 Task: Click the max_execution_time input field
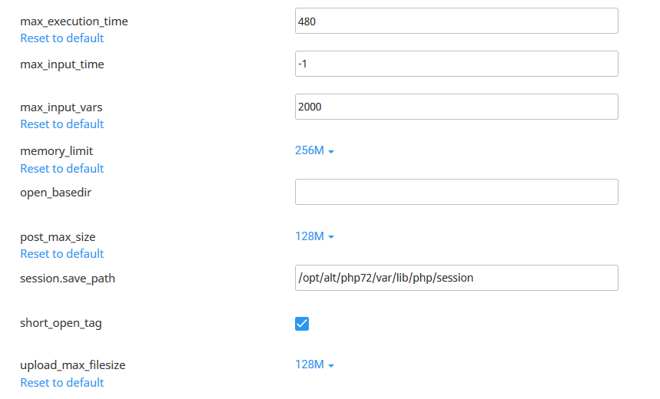[x=456, y=21]
